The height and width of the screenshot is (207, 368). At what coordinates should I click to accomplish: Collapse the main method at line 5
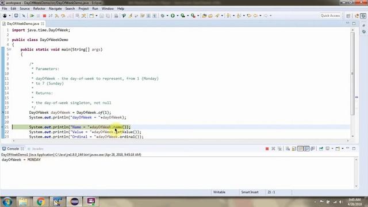point(10,49)
